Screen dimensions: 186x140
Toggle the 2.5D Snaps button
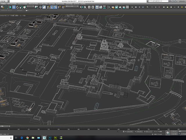click(48, 7)
